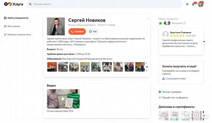Open second certificate thumbnail
The width and height of the screenshot is (212, 123).
(x=175, y=116)
